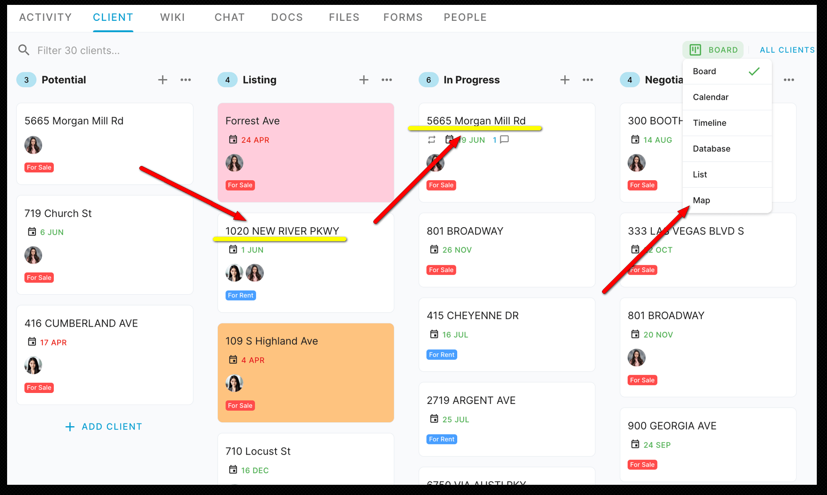827x495 pixels.
Task: Open Listing column three-dot menu
Action: click(387, 80)
